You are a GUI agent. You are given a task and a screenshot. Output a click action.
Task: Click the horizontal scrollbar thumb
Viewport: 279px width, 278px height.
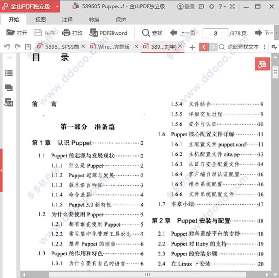point(147,274)
